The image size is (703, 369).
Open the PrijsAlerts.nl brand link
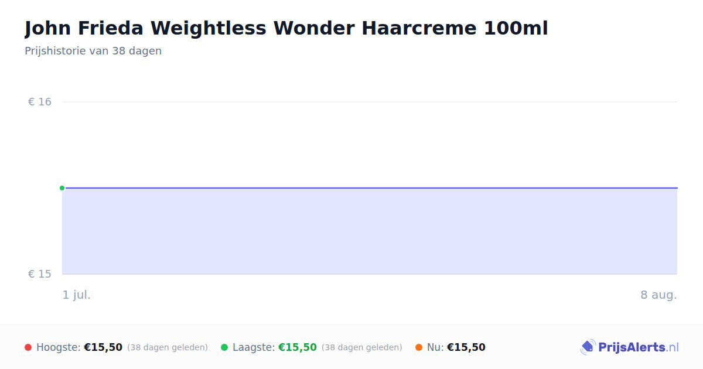pos(630,347)
